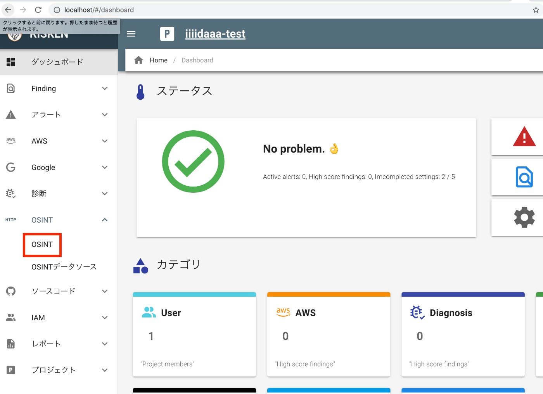Click the project P icon in header

coord(167,34)
